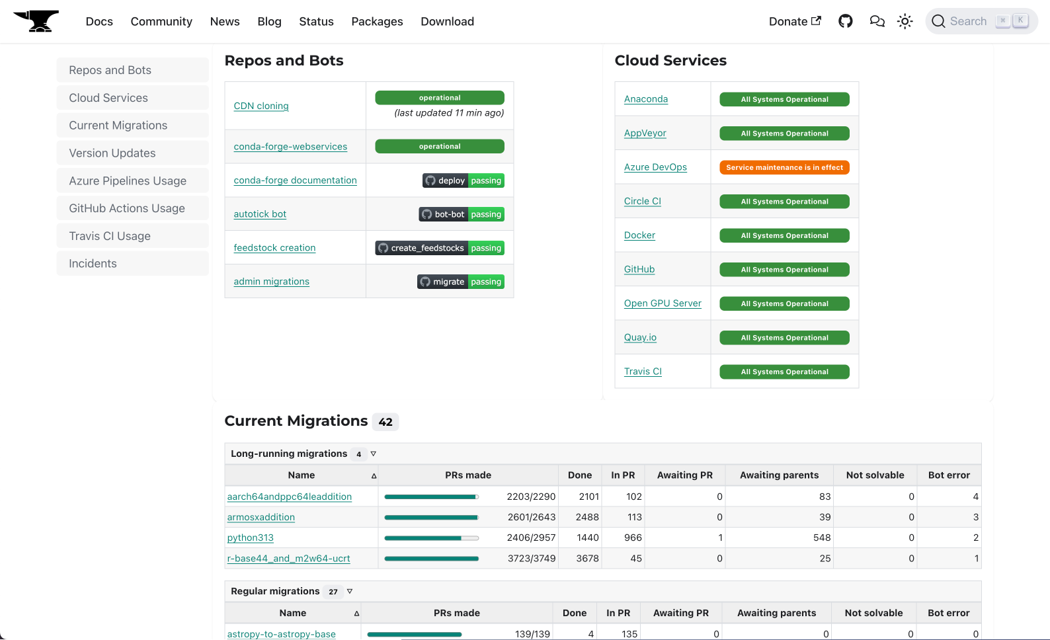Sort long-running table by Awaiting parents
The height and width of the screenshot is (640, 1050).
[779, 475]
